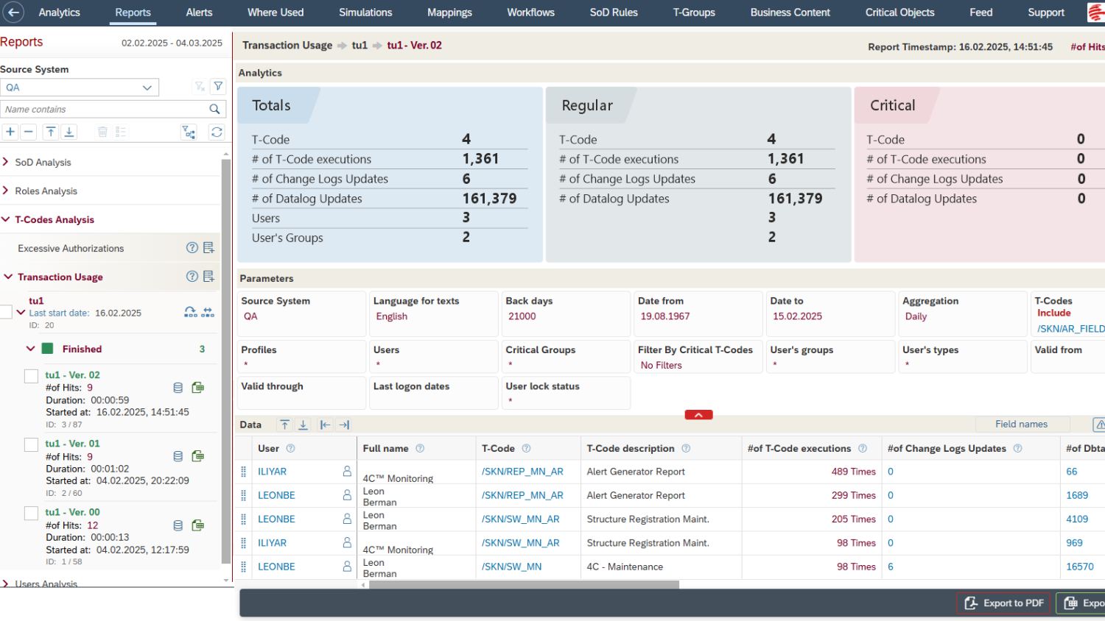Switch to the Simulations tab
This screenshot has height=621, width=1105.
[x=365, y=13]
